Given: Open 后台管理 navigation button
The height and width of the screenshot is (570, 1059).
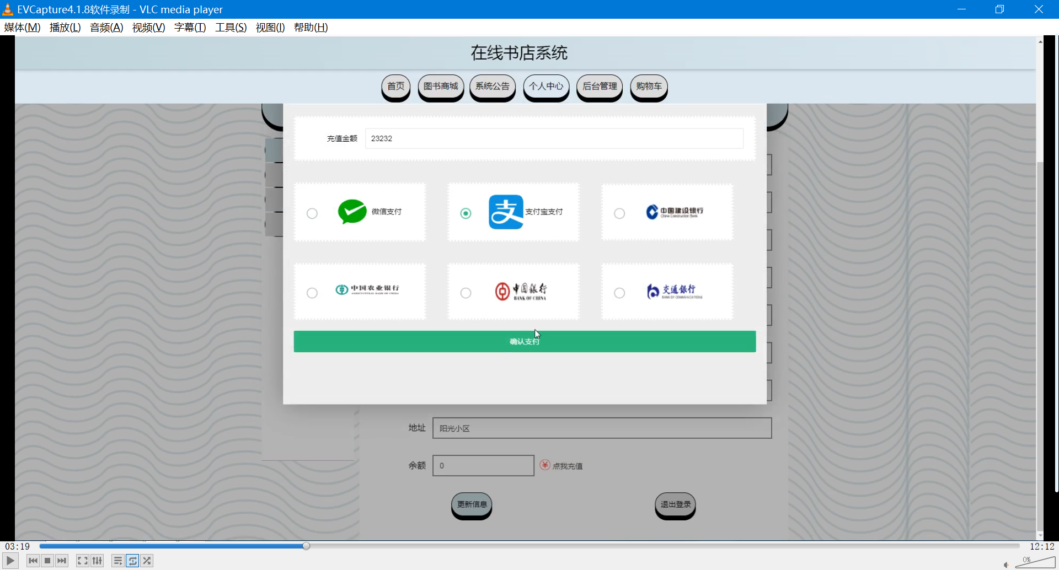Looking at the screenshot, I should pyautogui.click(x=600, y=87).
